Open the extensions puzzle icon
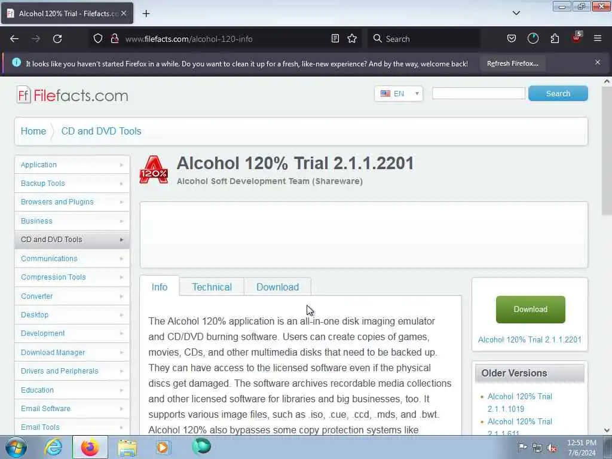This screenshot has height=459, width=612. coord(555,39)
